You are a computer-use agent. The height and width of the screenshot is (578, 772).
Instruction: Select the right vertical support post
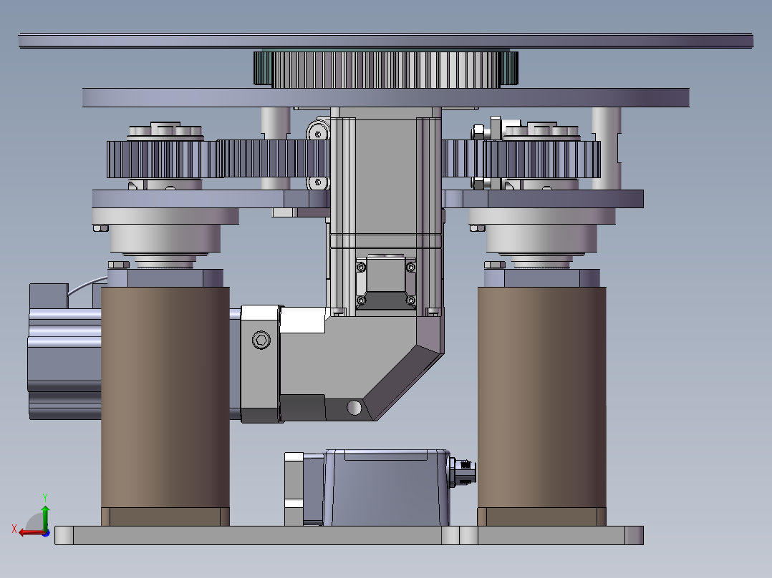[x=606, y=149]
